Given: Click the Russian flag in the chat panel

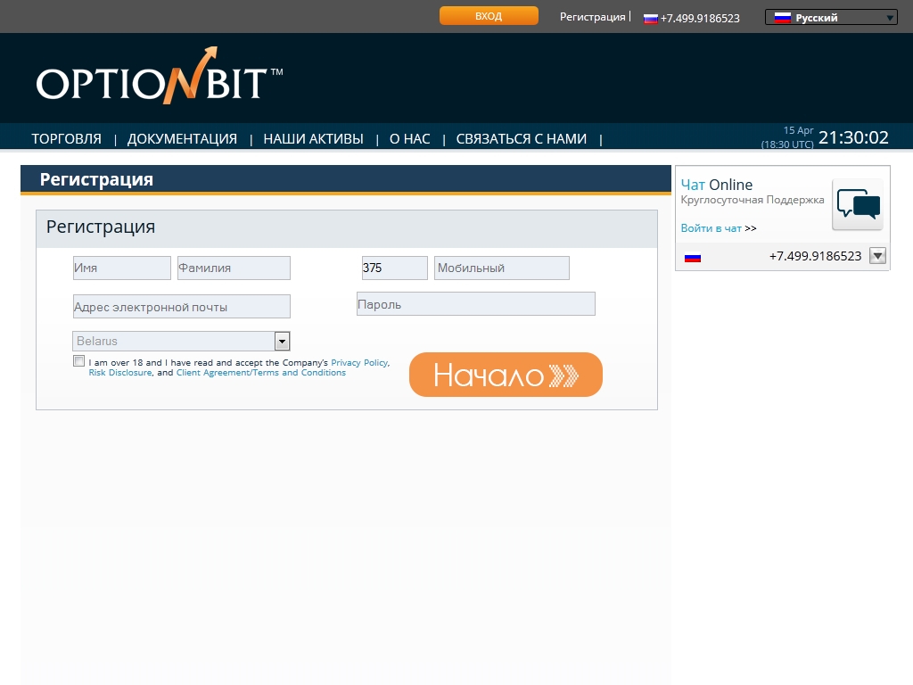Looking at the screenshot, I should (x=693, y=257).
